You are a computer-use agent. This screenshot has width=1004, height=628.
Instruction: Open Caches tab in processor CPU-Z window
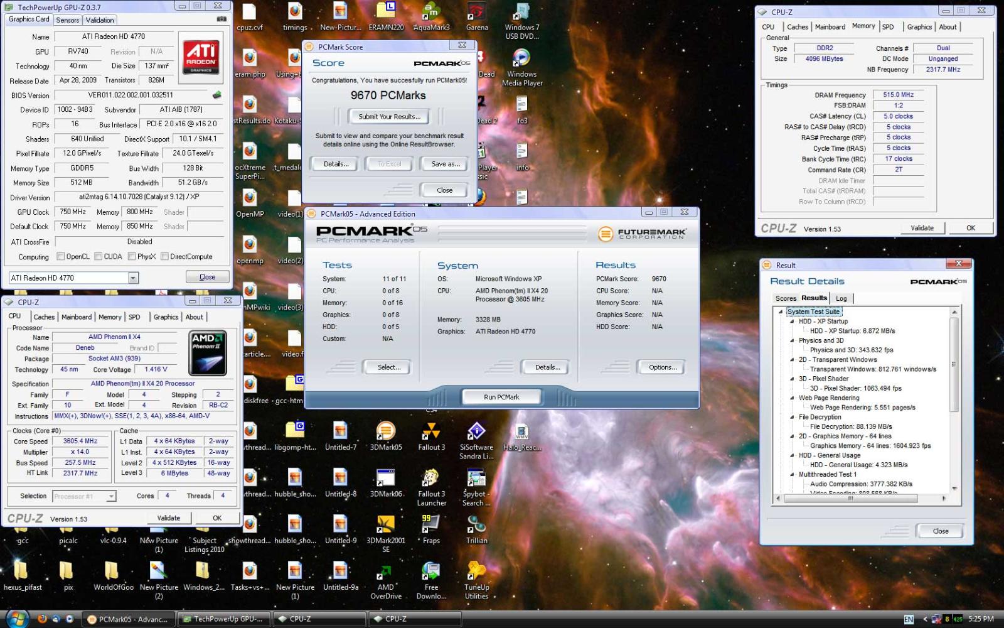pyautogui.click(x=44, y=317)
